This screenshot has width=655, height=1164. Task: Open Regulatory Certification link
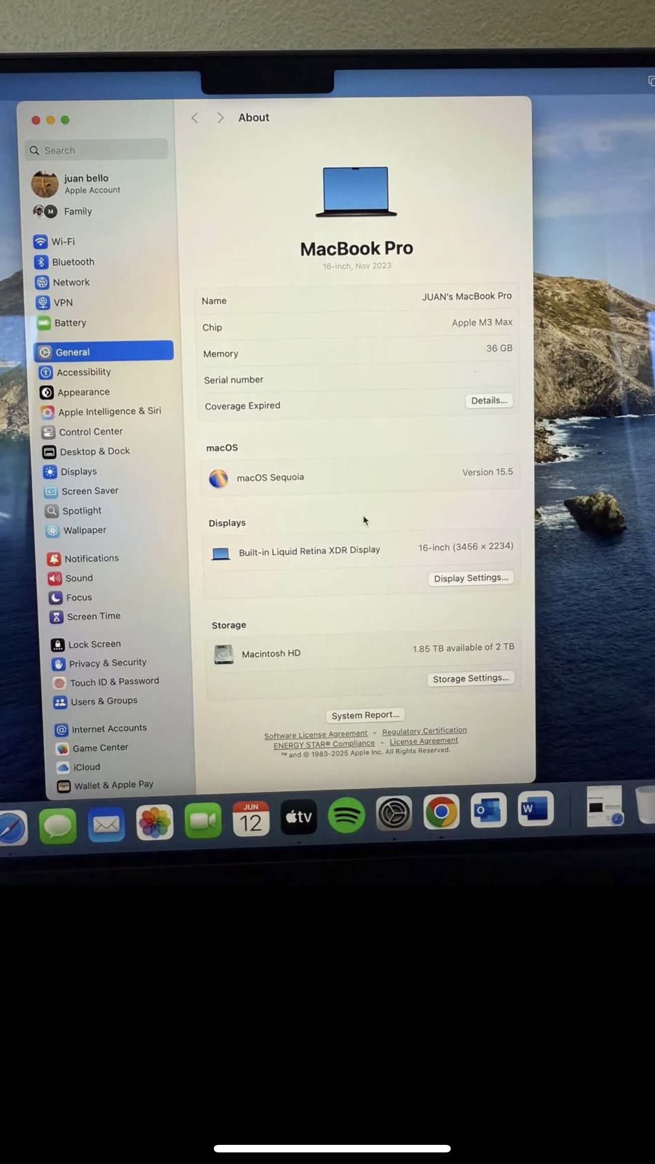[x=425, y=731]
